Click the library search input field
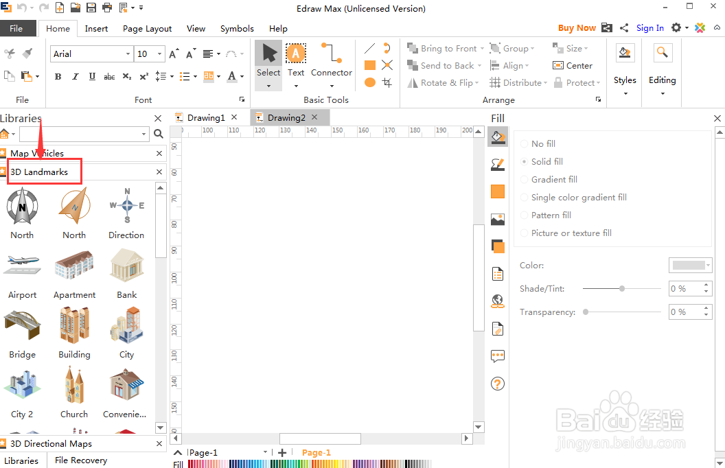The image size is (725, 468). [80, 134]
